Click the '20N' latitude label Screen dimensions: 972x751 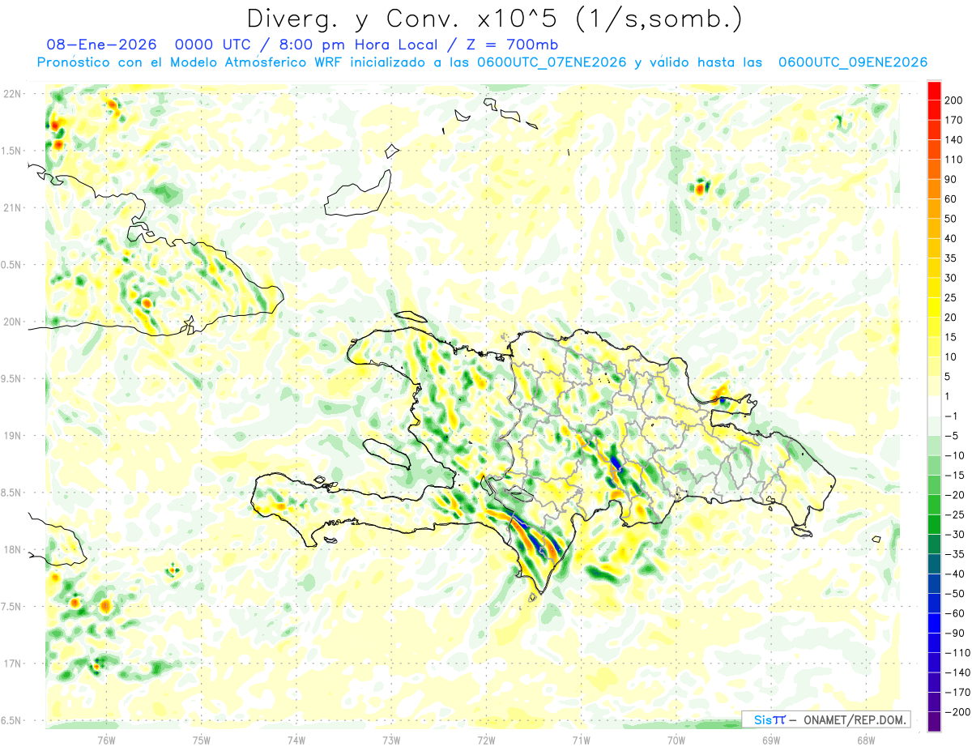[x=11, y=322]
